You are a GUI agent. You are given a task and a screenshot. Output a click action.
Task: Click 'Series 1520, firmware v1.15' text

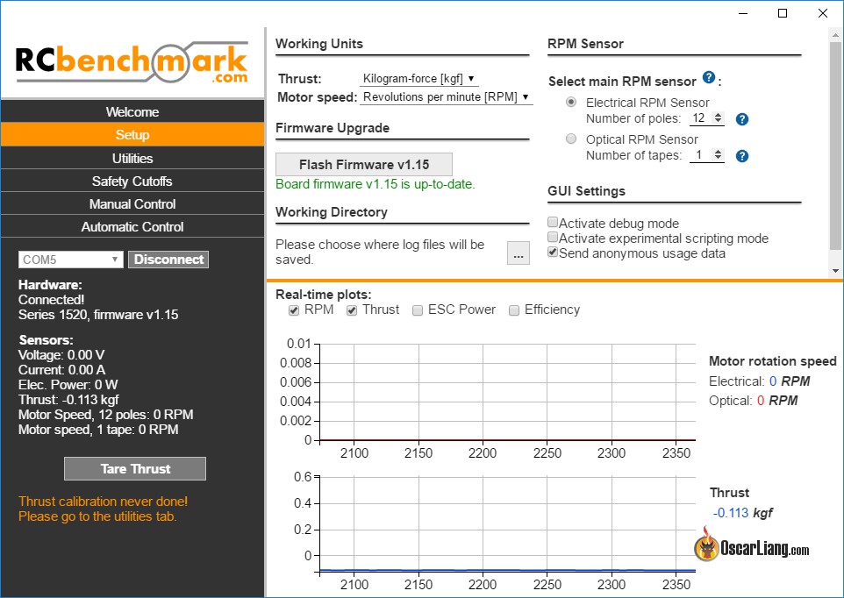[x=98, y=315]
